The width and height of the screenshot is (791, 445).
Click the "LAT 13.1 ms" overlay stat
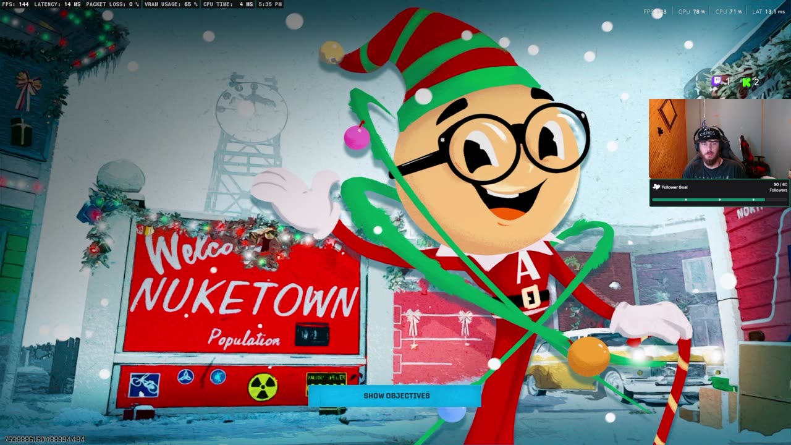point(768,12)
